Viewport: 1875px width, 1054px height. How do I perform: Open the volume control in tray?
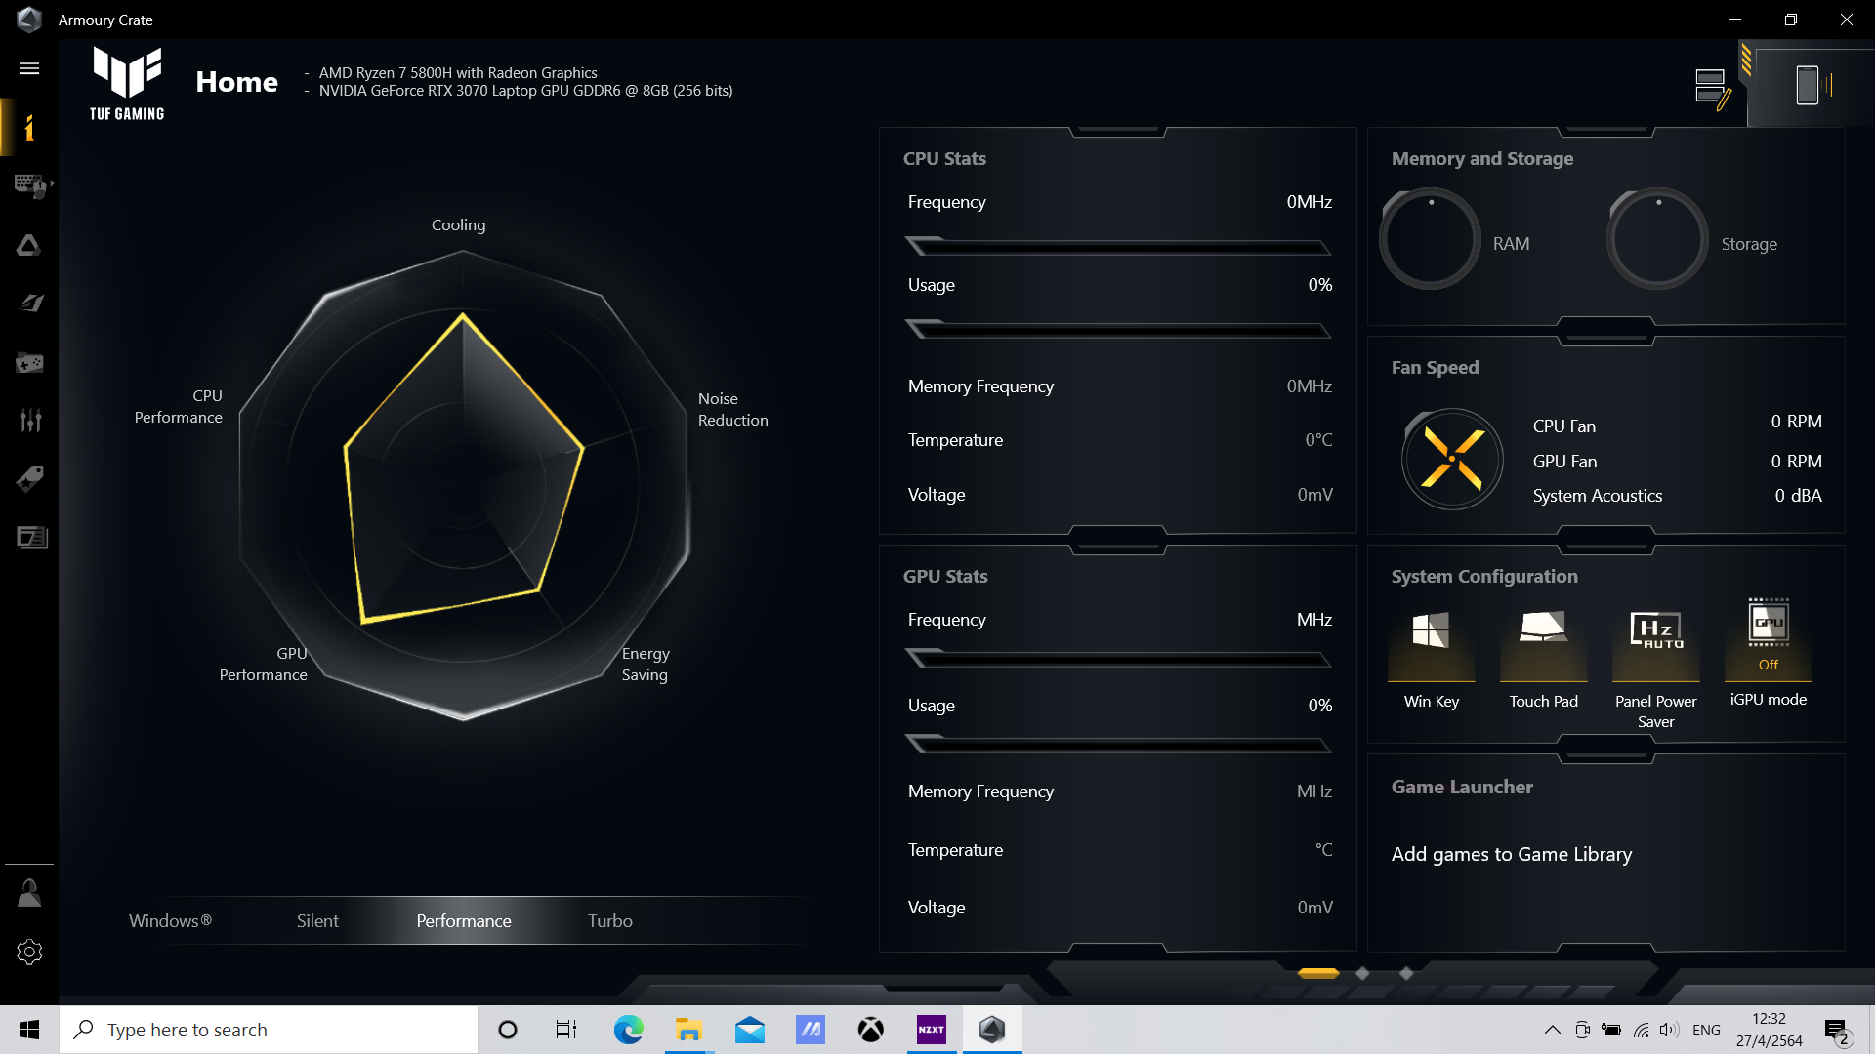click(1669, 1030)
